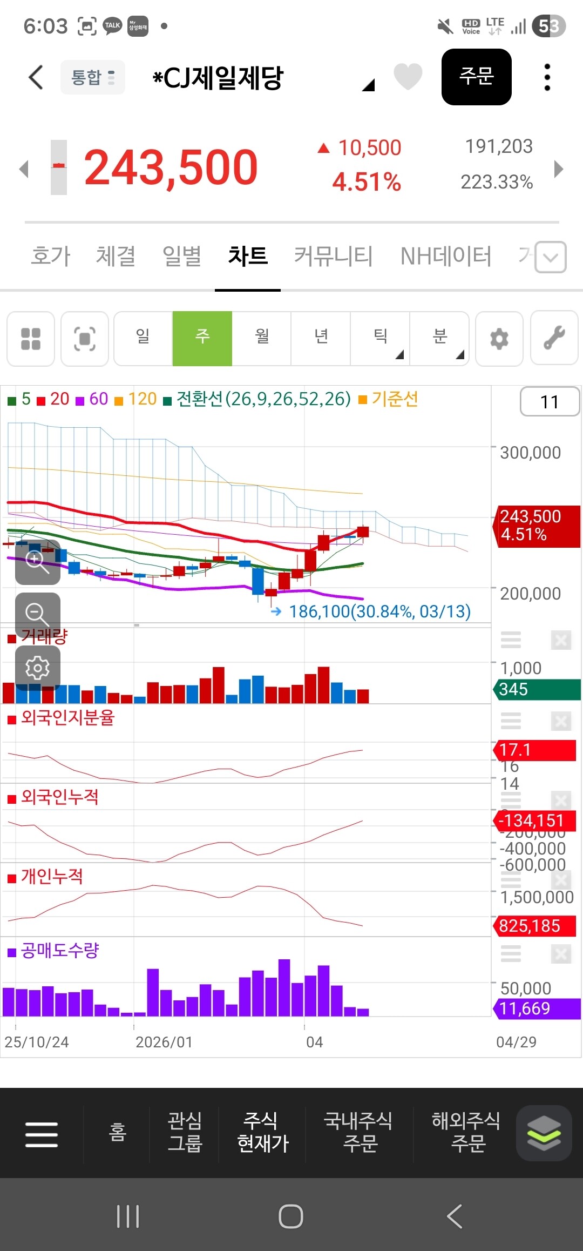Expand the tab list chevron

(x=551, y=257)
